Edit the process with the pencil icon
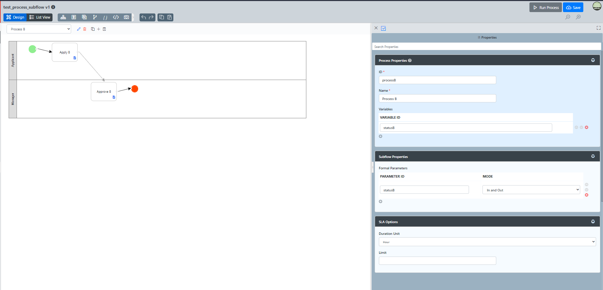 pyautogui.click(x=79, y=29)
